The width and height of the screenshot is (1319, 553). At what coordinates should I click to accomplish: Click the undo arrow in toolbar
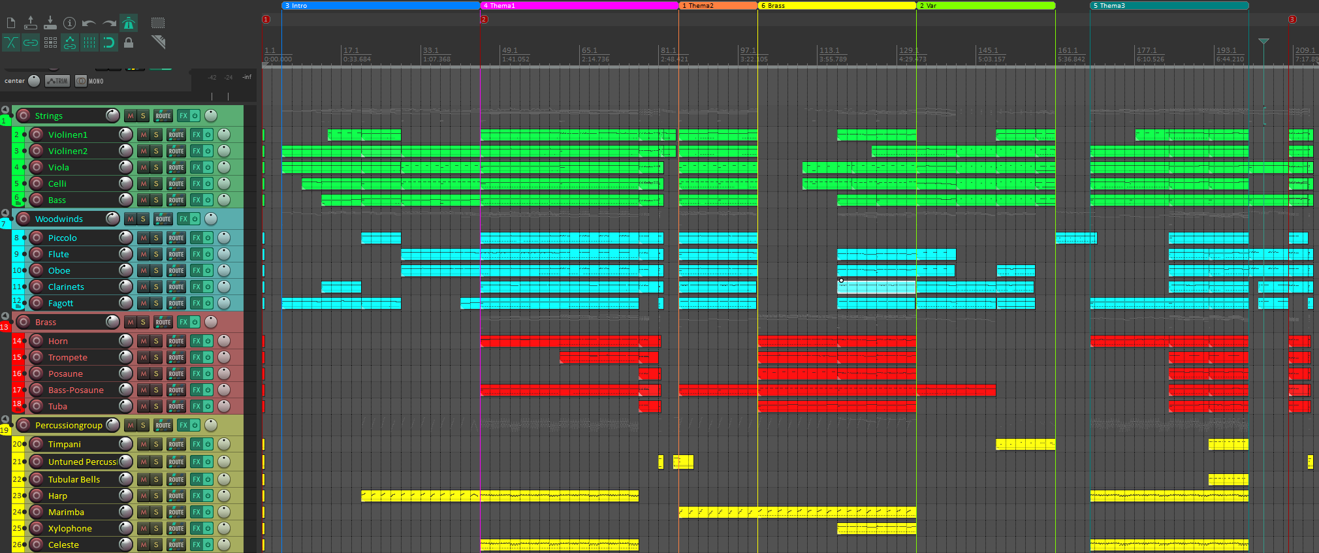tap(89, 24)
